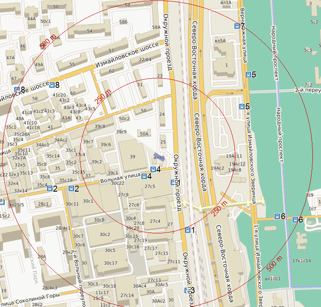Screen dimensions: 321x307
Task: Click bus stop 2 icon below building 35с19
Action: [x=72, y=188]
